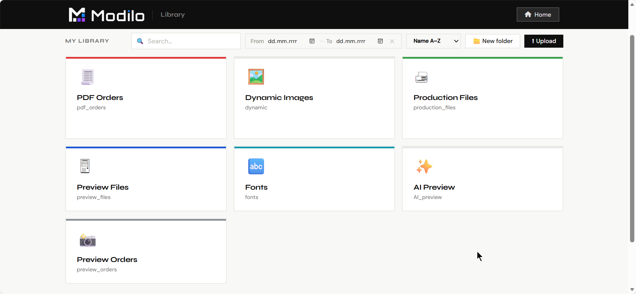This screenshot has height=294, width=636.
Task: Click the scrollbar down arrow
Action: (632, 290)
